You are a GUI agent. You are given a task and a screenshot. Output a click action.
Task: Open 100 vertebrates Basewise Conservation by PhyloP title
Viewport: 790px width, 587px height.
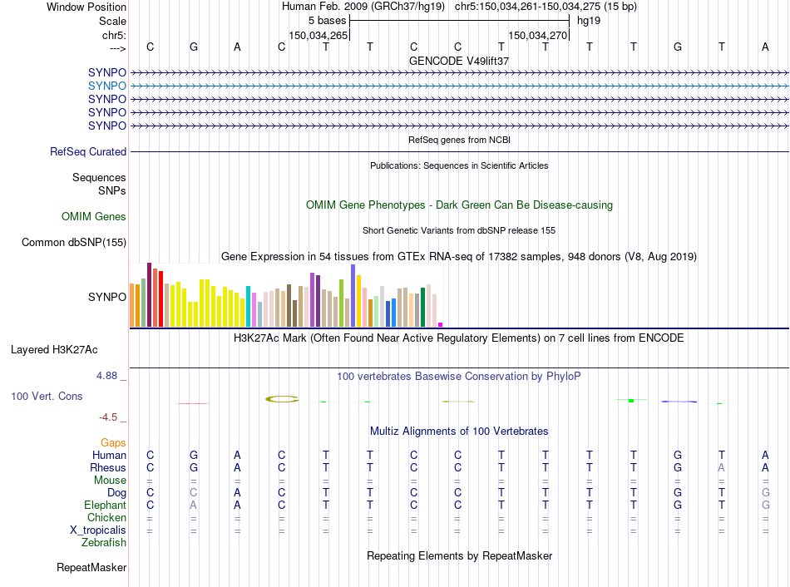pos(459,377)
